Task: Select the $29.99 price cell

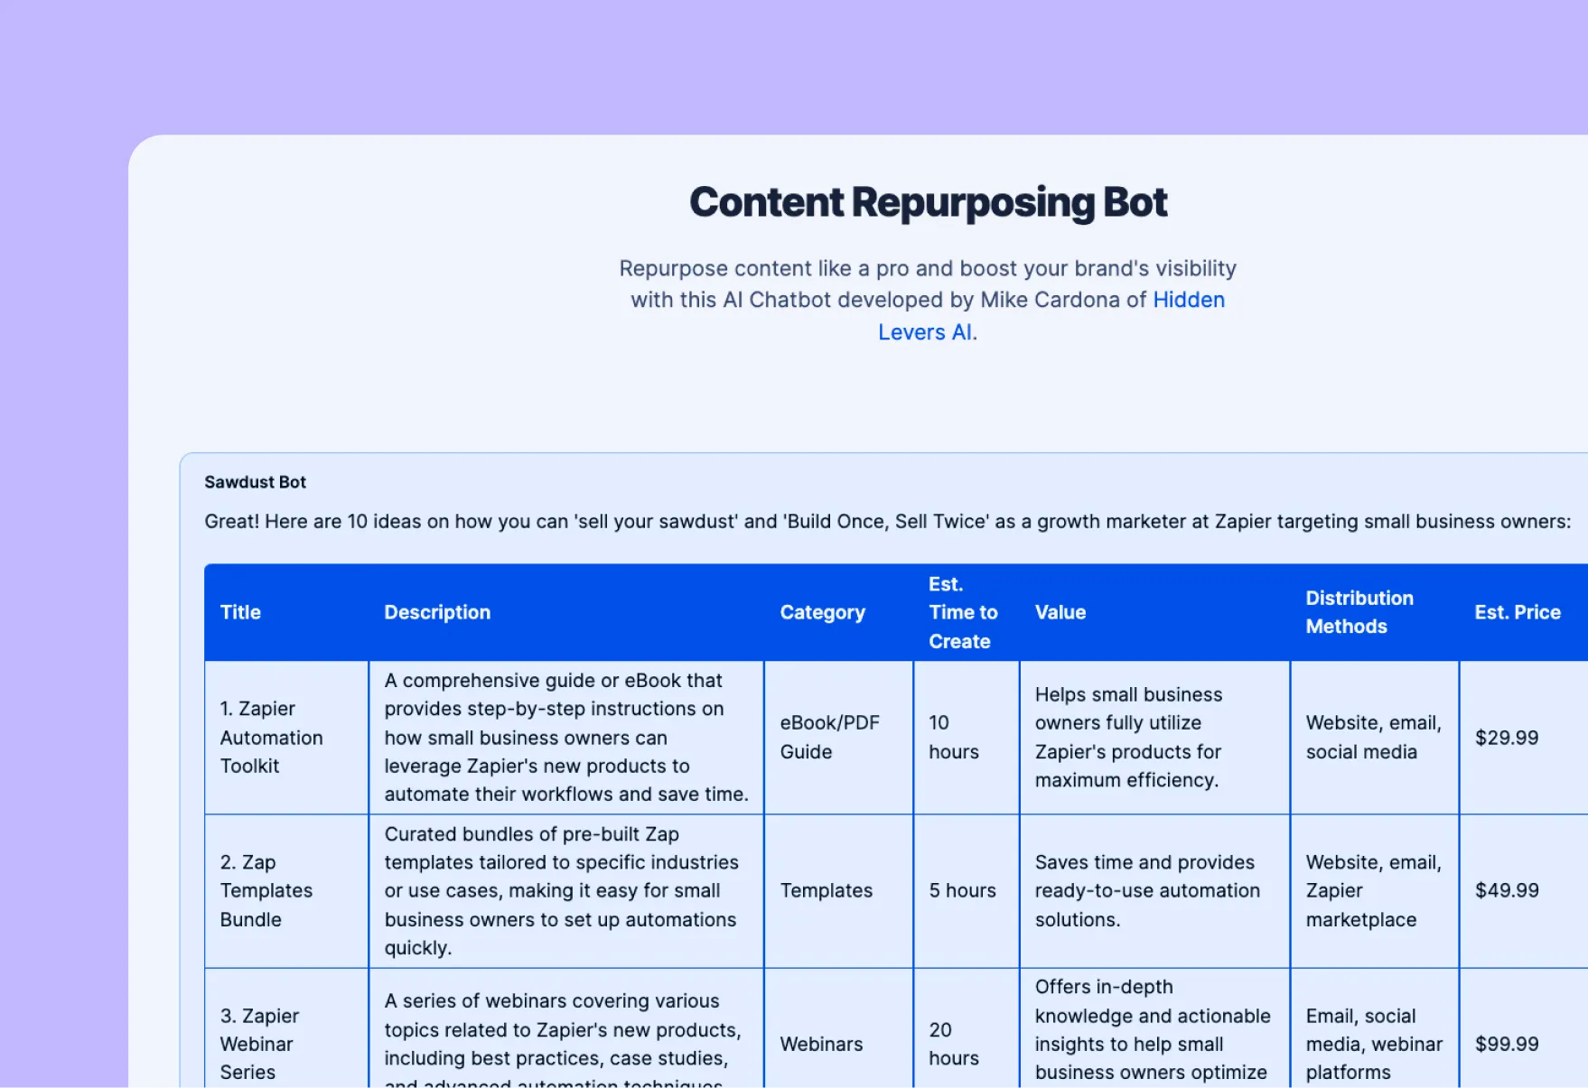Action: point(1506,738)
